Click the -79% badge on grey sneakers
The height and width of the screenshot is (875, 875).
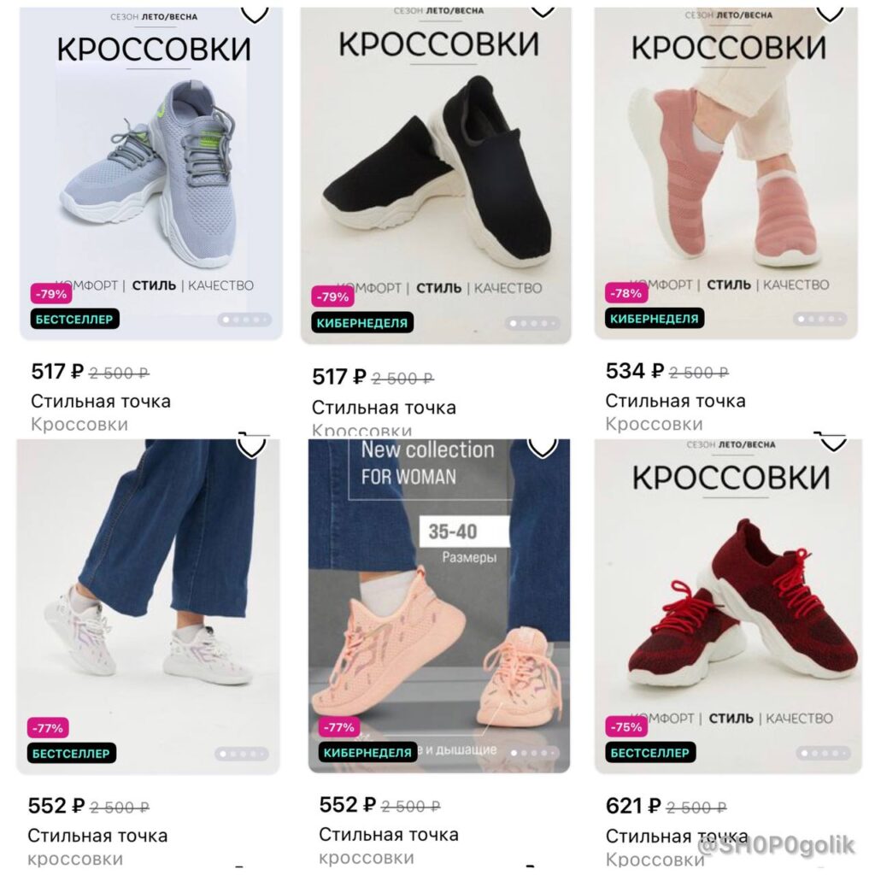pyautogui.click(x=50, y=294)
